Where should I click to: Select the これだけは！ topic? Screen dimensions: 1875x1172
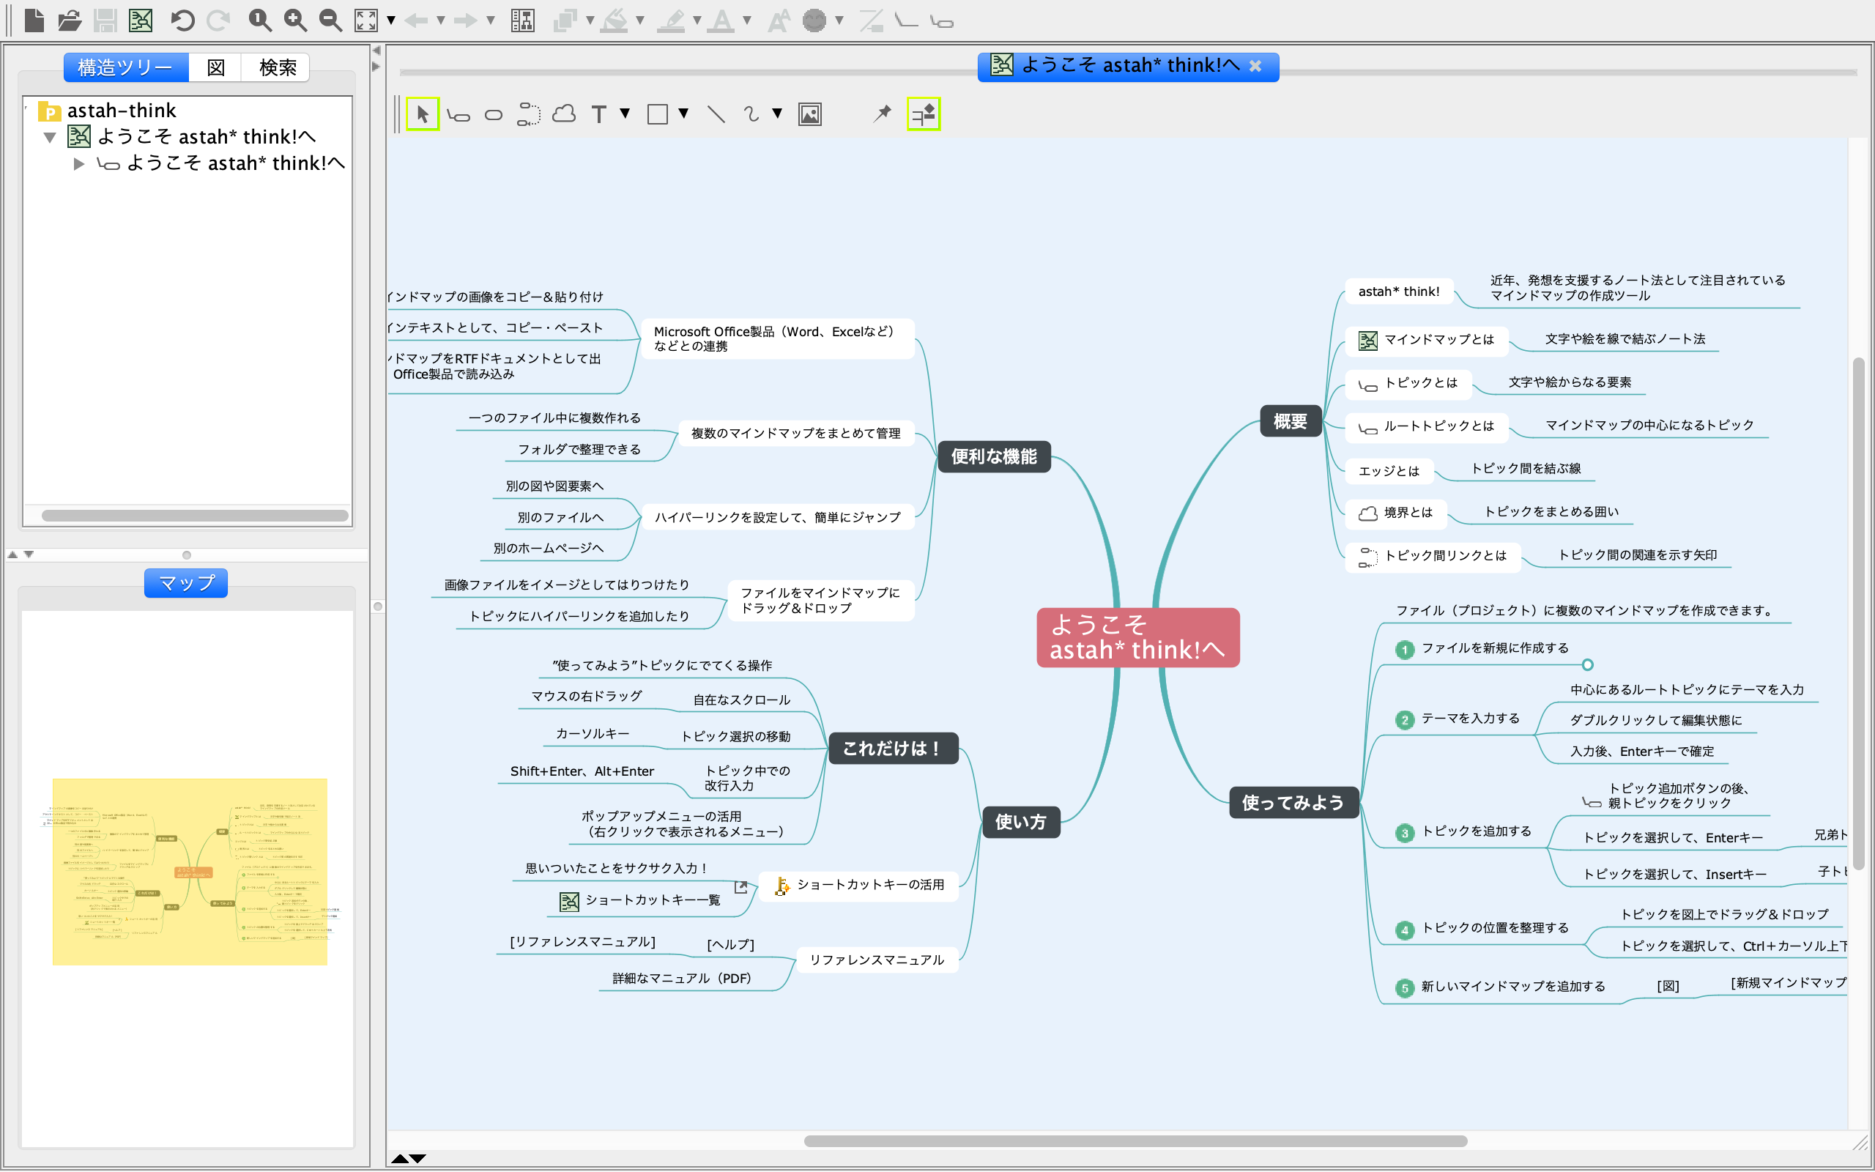tap(892, 749)
